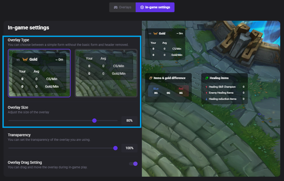
Task: Click the gamepad icon on Overlays tab
Action: pos(116,7)
